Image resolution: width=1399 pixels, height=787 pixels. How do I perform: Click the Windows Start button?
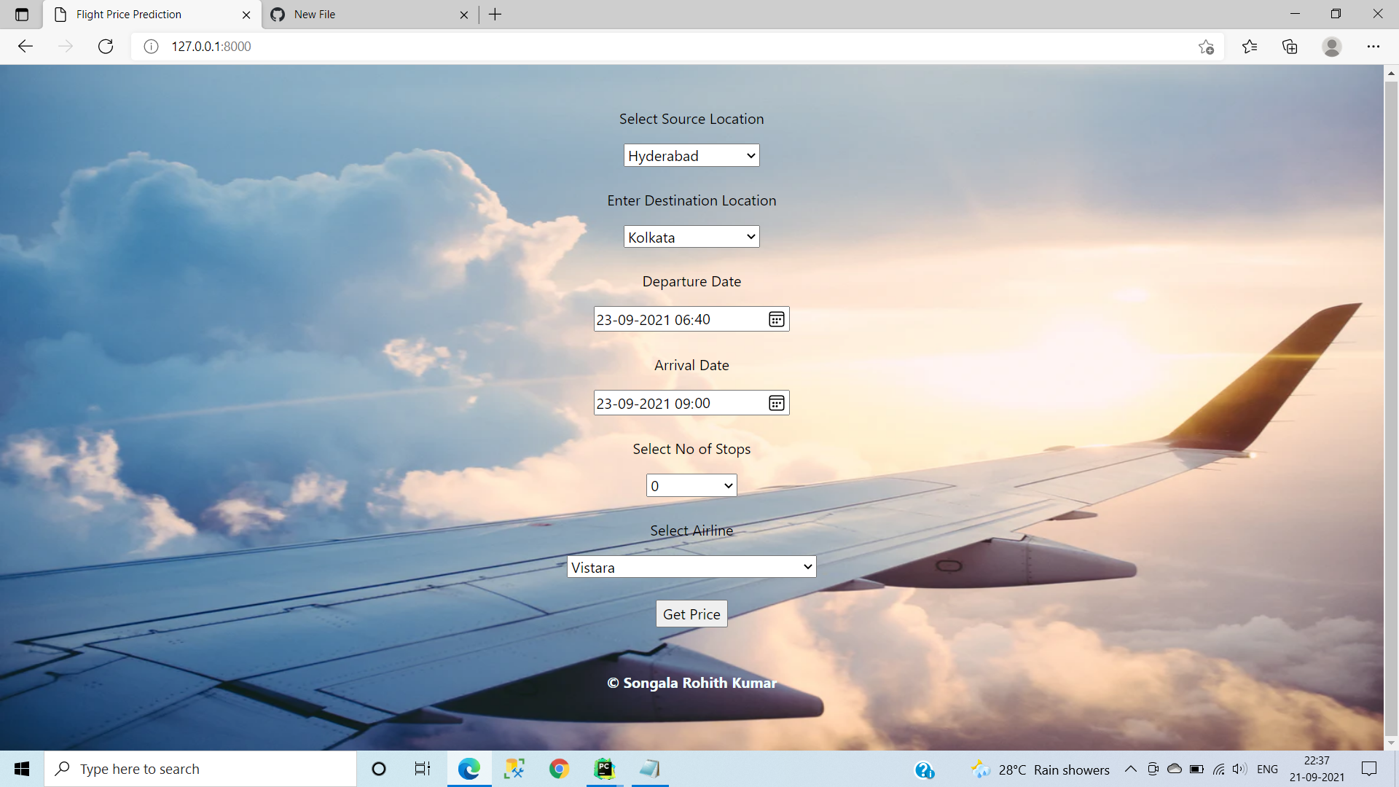click(21, 768)
